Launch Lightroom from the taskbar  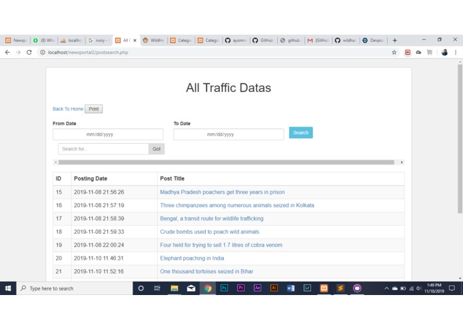(307, 288)
